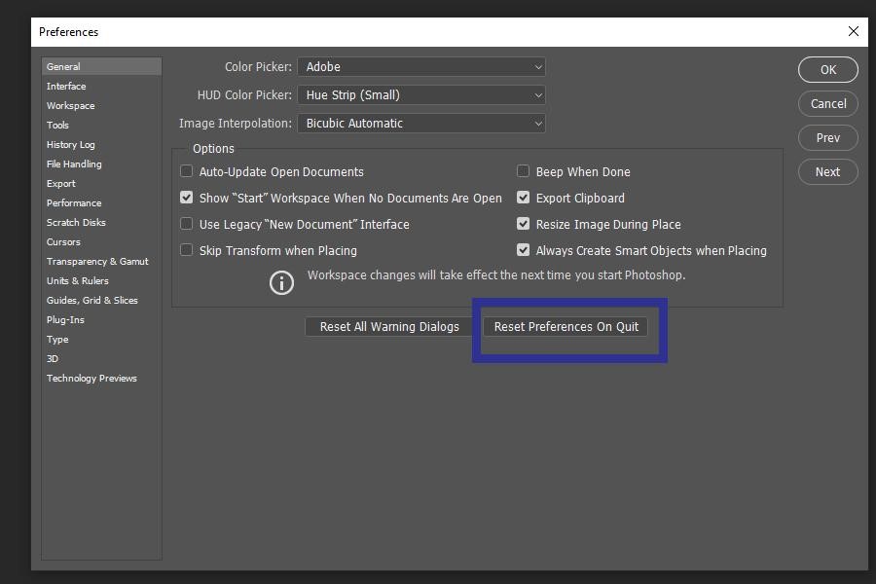The height and width of the screenshot is (584, 876).
Task: Select Cursors in the sidebar
Action: (x=101, y=242)
